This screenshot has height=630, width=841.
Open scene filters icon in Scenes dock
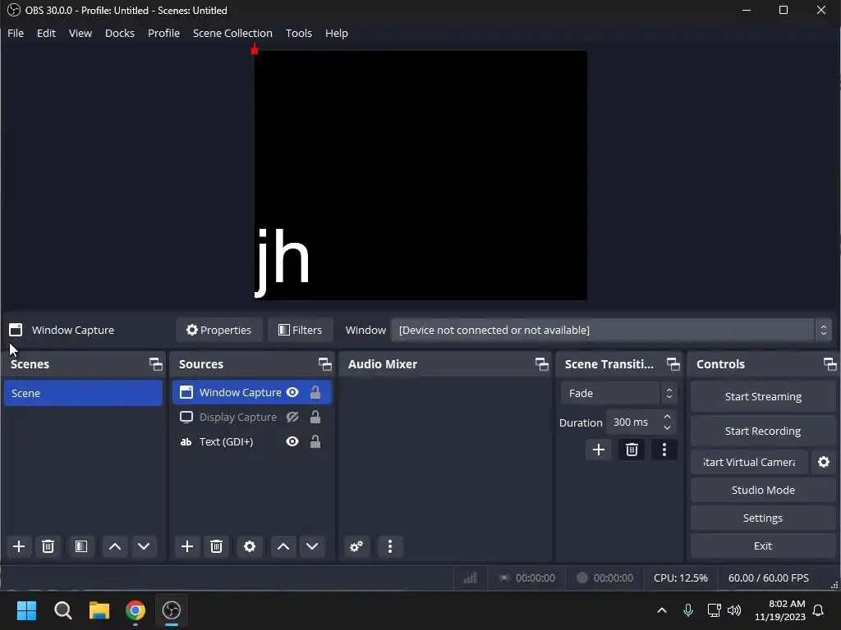click(81, 546)
